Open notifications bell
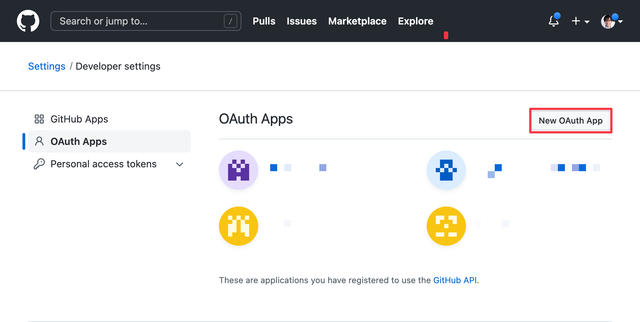 click(554, 21)
